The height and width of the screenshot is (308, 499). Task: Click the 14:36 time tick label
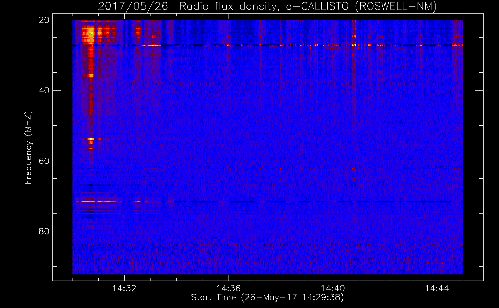coord(229,289)
